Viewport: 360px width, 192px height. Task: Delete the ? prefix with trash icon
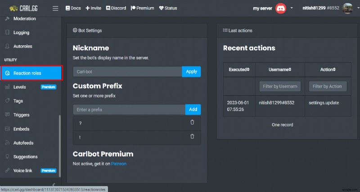[x=192, y=122]
